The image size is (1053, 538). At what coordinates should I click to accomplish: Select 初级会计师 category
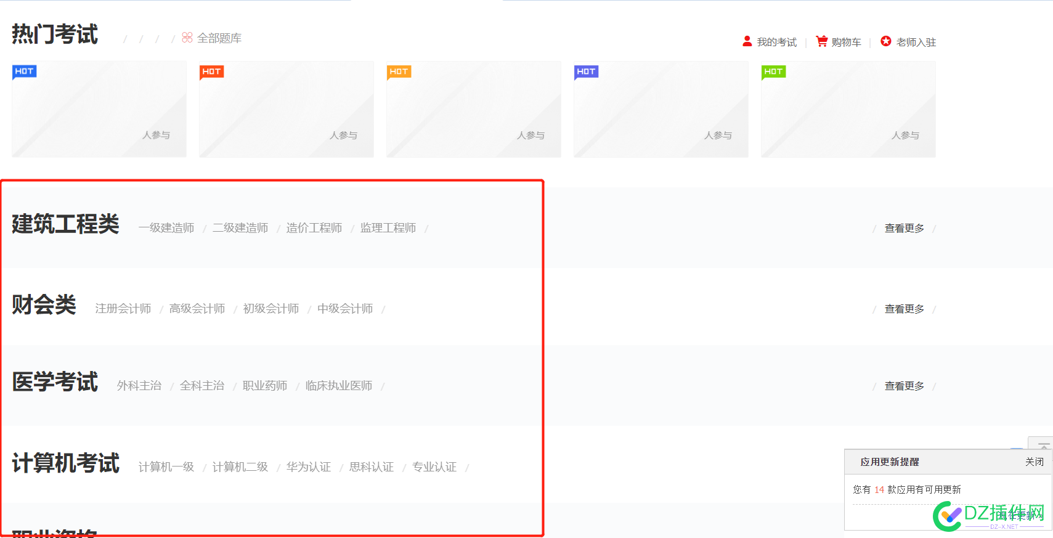pyautogui.click(x=271, y=309)
